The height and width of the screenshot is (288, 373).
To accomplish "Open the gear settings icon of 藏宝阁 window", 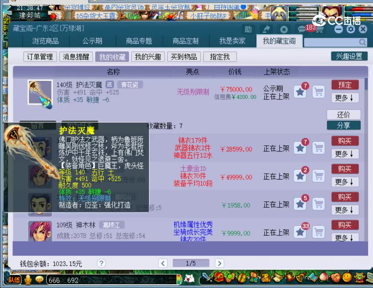I will pos(351,29).
